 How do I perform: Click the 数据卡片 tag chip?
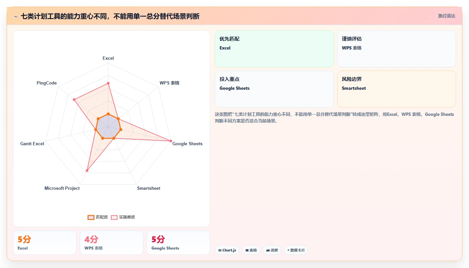pyautogui.click(x=296, y=250)
